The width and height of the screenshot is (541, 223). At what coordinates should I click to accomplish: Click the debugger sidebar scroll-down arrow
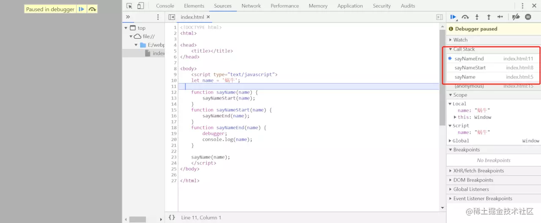443,208
